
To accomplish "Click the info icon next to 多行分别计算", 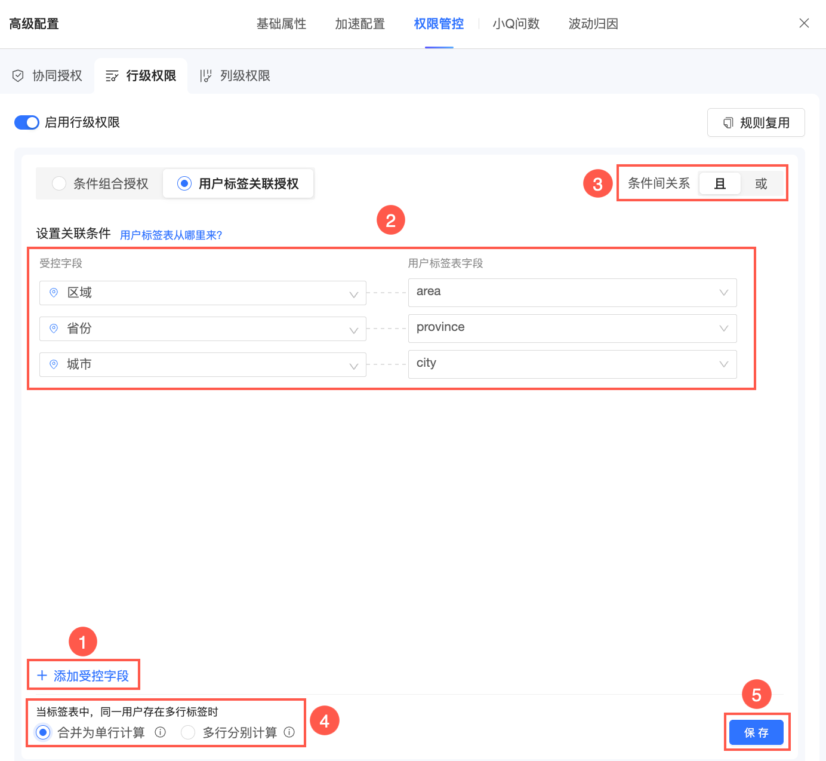I will [x=289, y=732].
